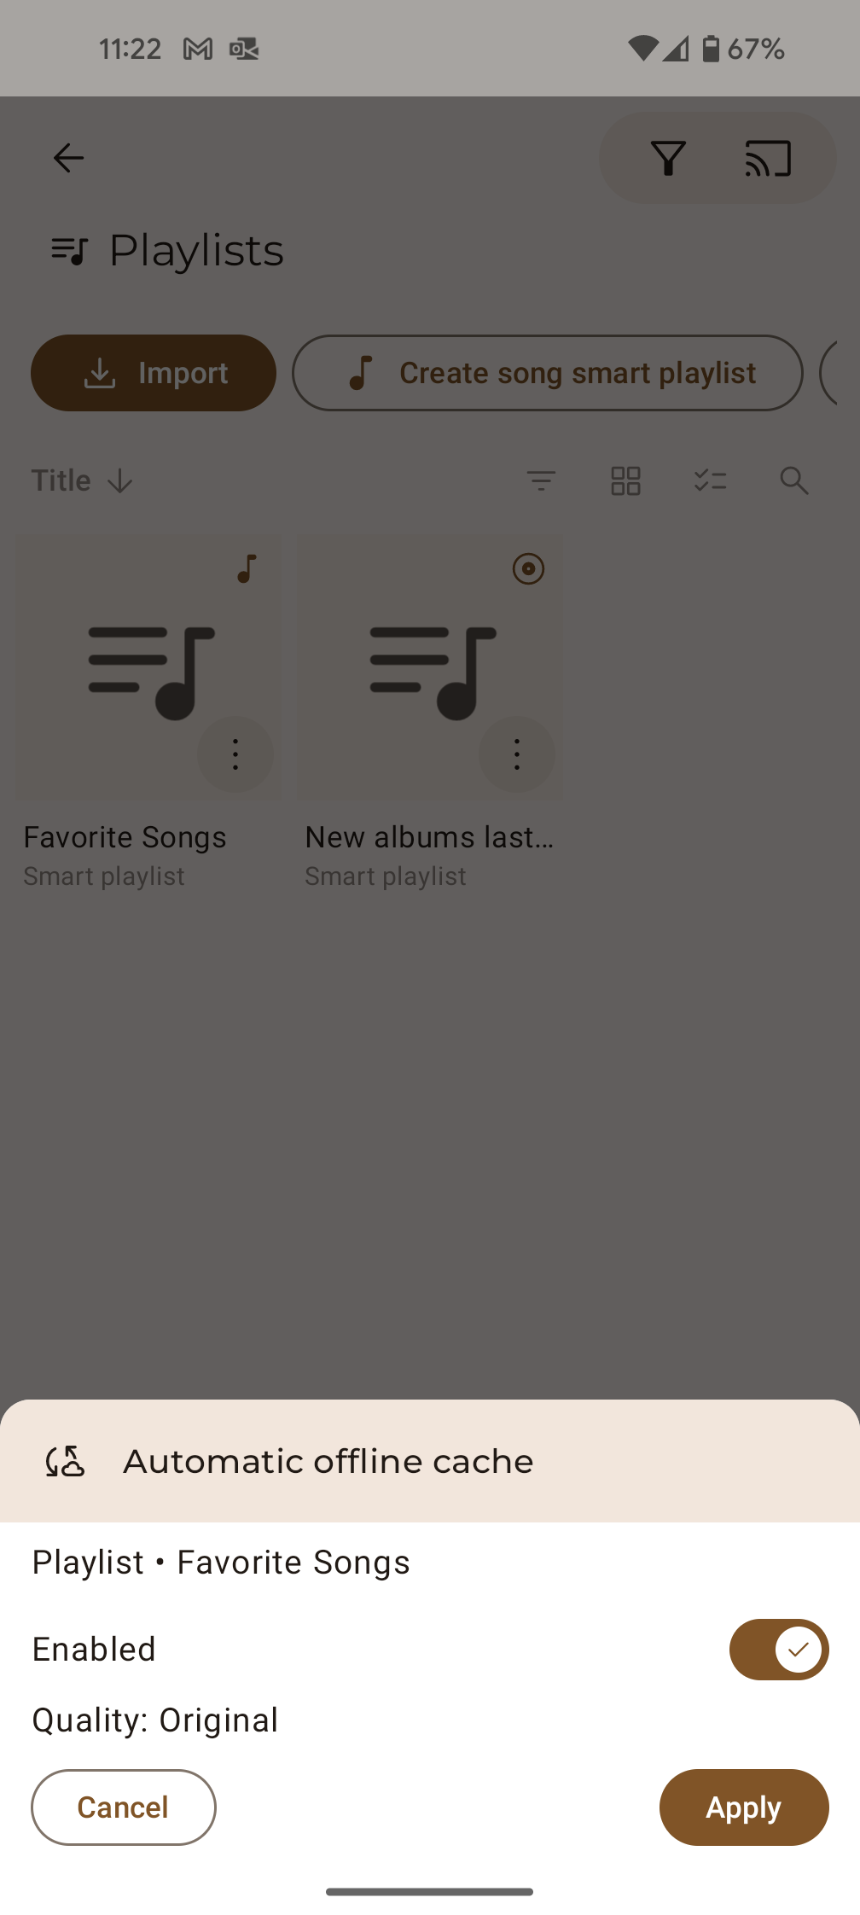Open the sort options lines icon
The width and height of the screenshot is (860, 1915).
click(x=541, y=480)
